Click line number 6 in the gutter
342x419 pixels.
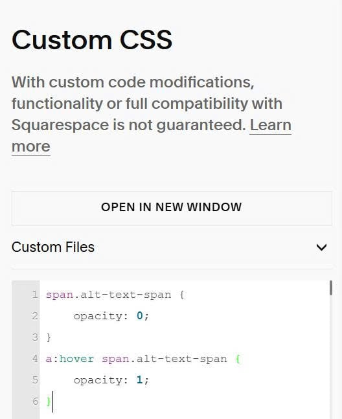coord(35,401)
